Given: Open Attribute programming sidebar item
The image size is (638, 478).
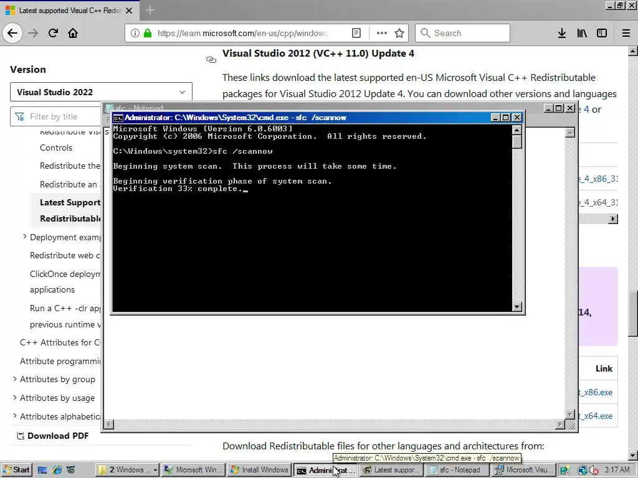Looking at the screenshot, I should click(x=60, y=361).
